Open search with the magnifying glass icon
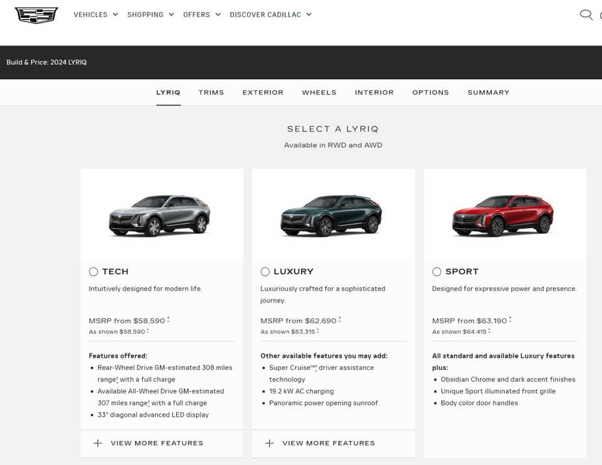Image resolution: width=602 pixels, height=465 pixels. (x=586, y=15)
